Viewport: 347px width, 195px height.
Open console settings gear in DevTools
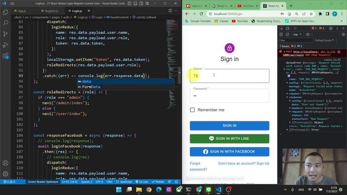tap(343, 35)
